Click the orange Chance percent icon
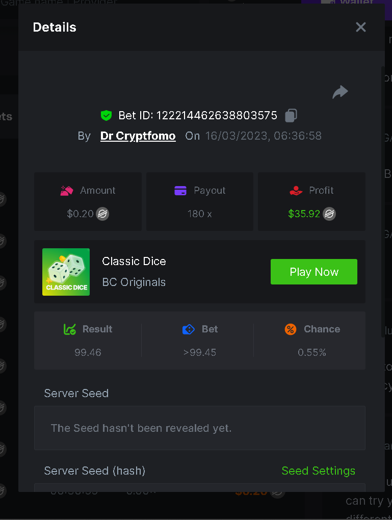 (x=291, y=329)
